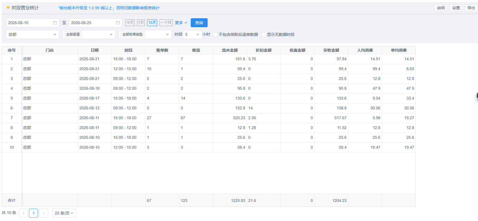Click the 日期 column header
Viewport: 478px width, 221px height.
click(95, 50)
